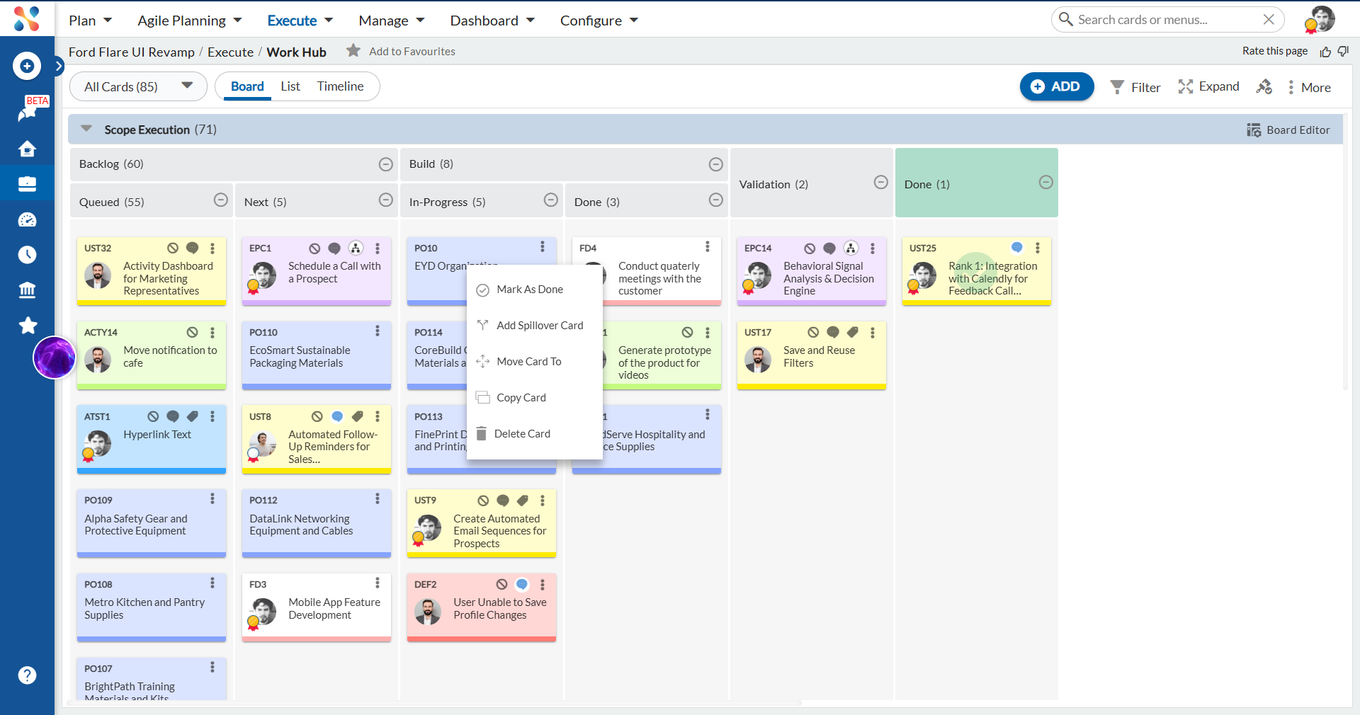The height and width of the screenshot is (715, 1360).
Task: Collapse the Backlog column with minus icon
Action: [386, 164]
